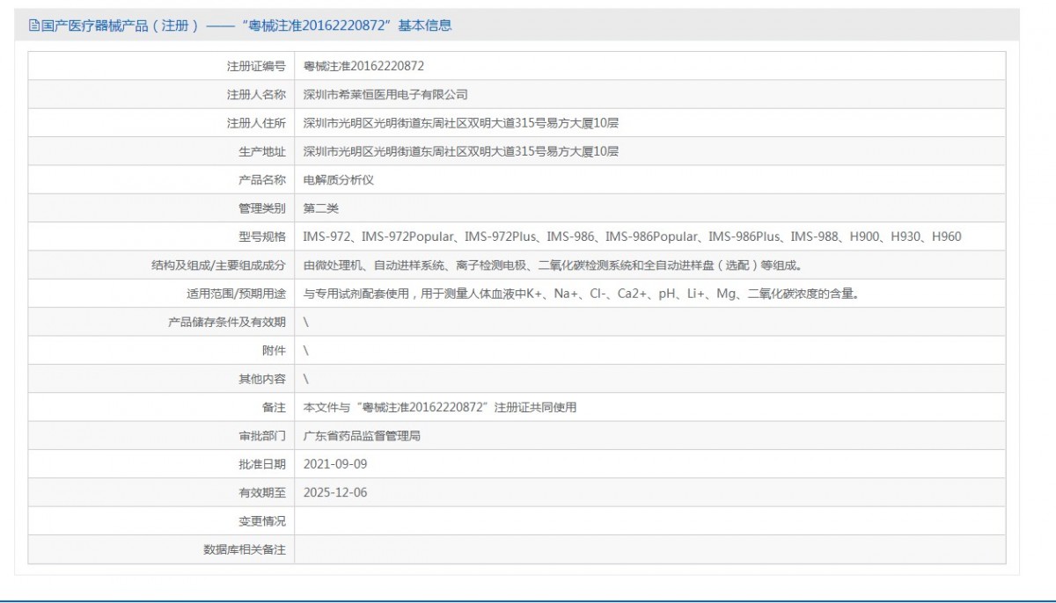This screenshot has width=1056, height=603.
Task: Click the page title 国产医疗器械产品(注册)基本信息
Action: (246, 25)
